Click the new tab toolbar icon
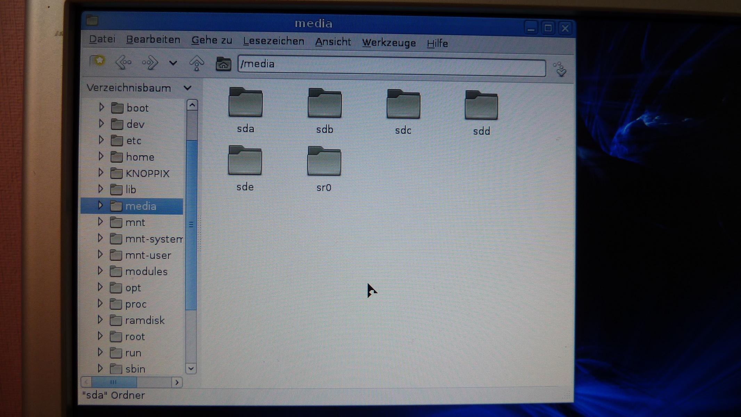The image size is (741, 417). coord(97,61)
